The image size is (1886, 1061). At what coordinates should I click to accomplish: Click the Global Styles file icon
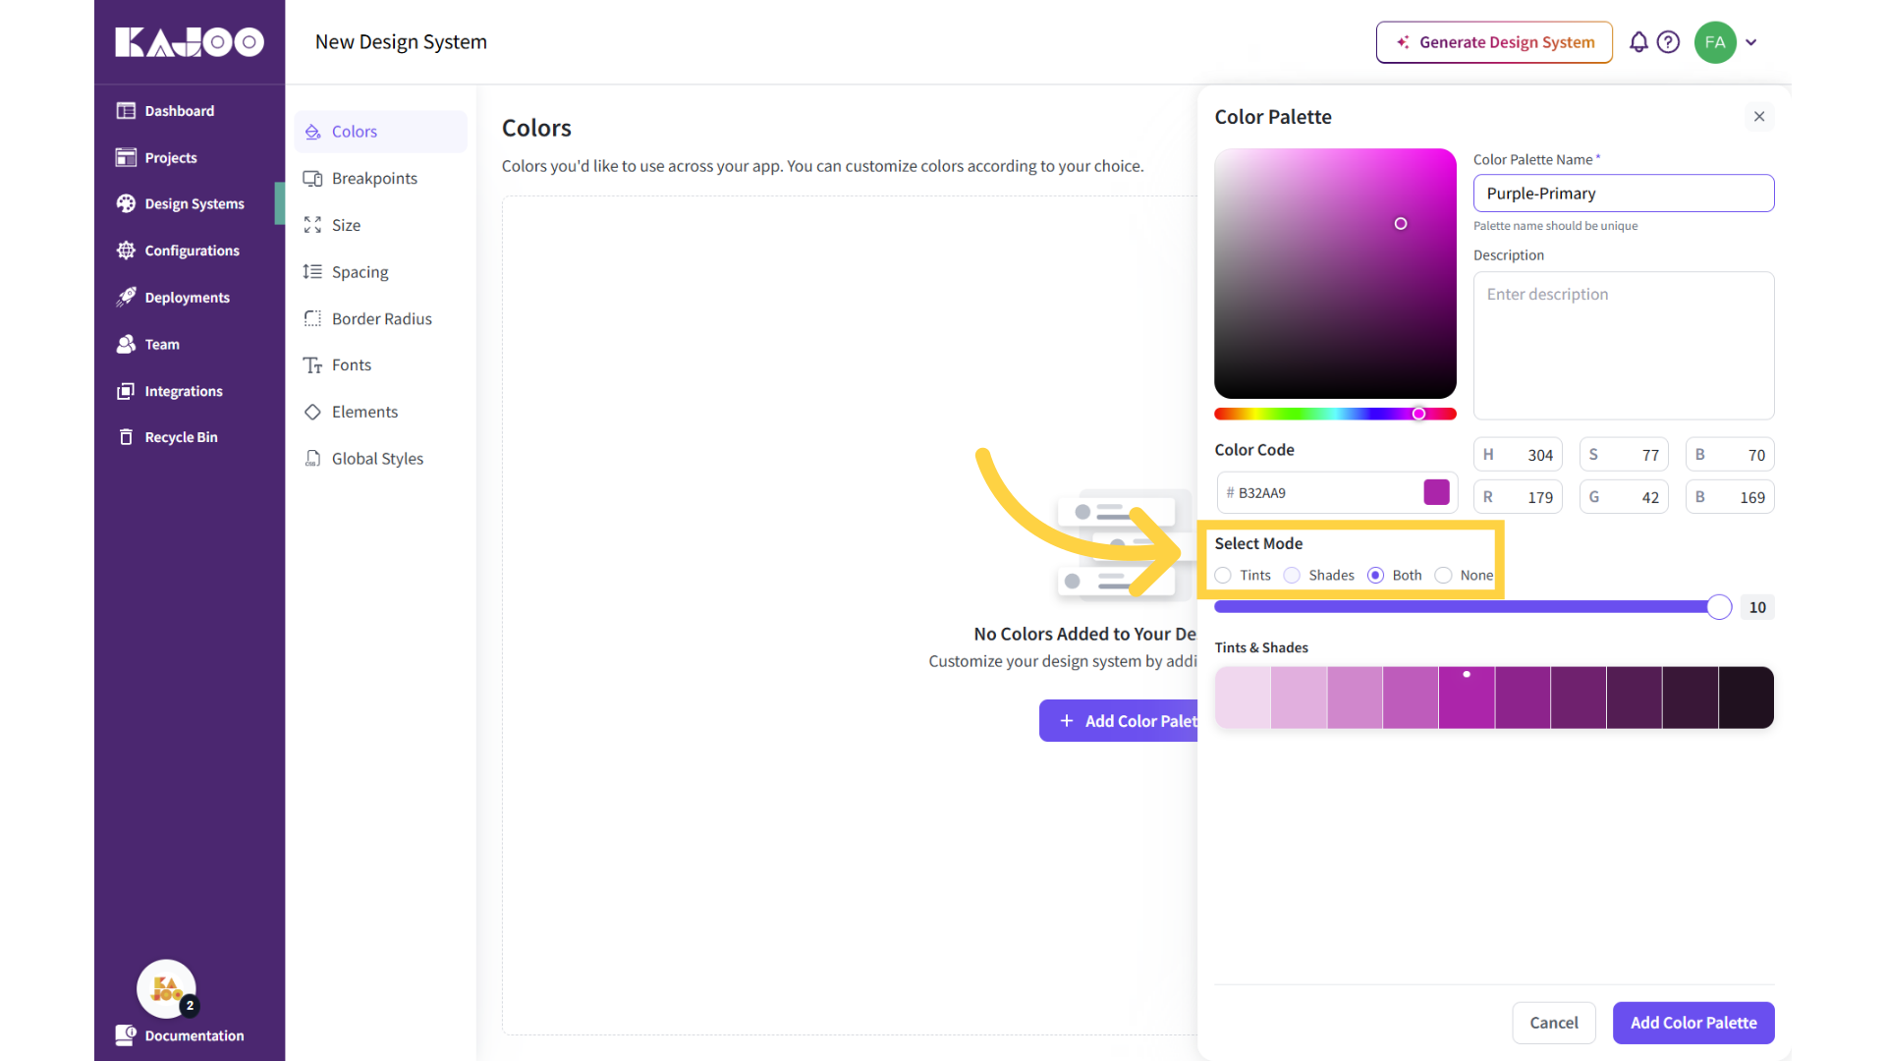[312, 458]
